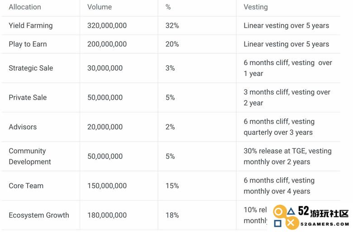This screenshot has width=353, height=232.
Task: Click the % column header
Action: pyautogui.click(x=168, y=7)
